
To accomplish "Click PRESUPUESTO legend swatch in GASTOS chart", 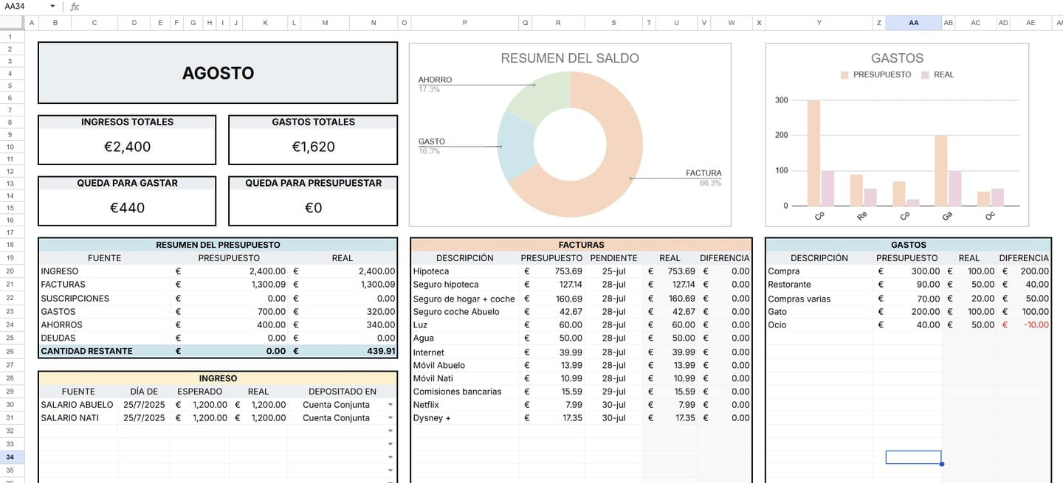I will pos(845,74).
